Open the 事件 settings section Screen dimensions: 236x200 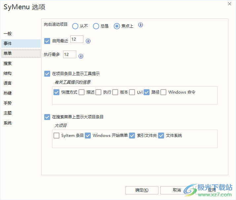(21, 43)
